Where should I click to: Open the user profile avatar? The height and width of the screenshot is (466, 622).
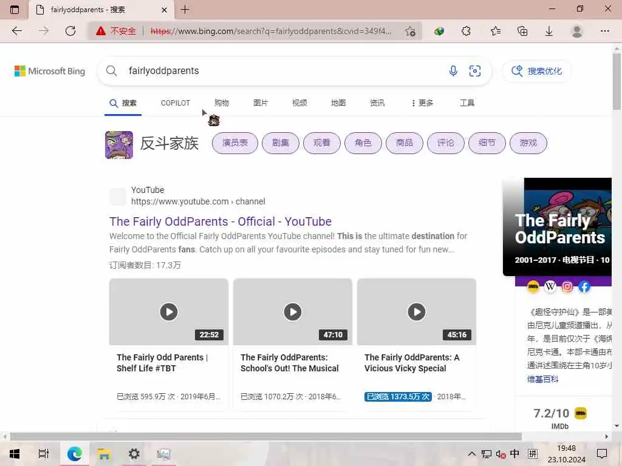[577, 31]
